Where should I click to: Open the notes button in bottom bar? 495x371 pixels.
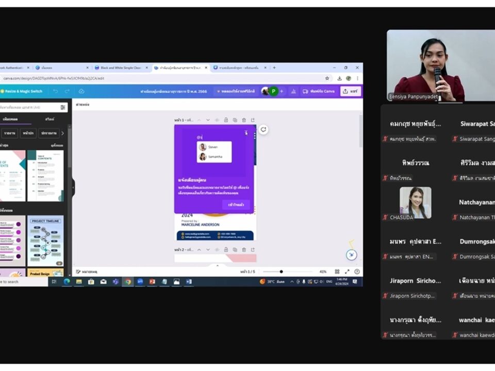pos(87,272)
